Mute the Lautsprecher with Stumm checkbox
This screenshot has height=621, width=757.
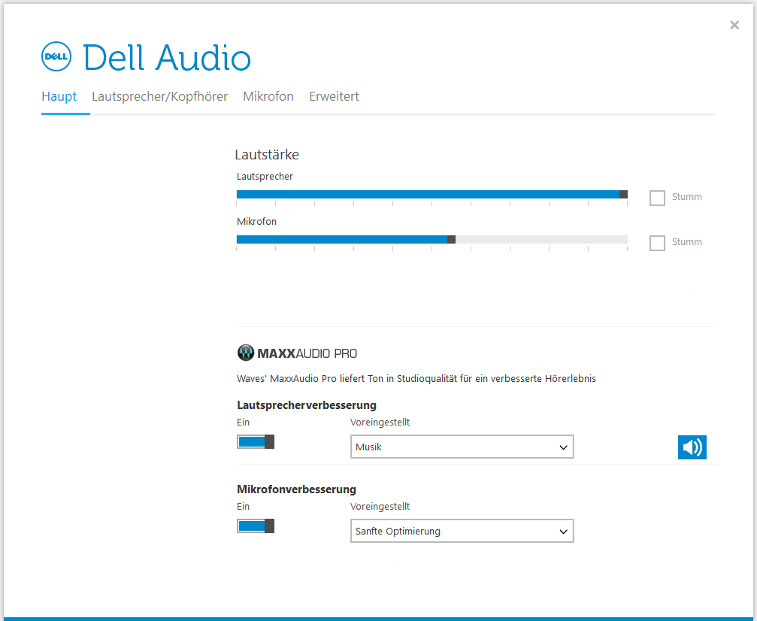click(x=657, y=198)
